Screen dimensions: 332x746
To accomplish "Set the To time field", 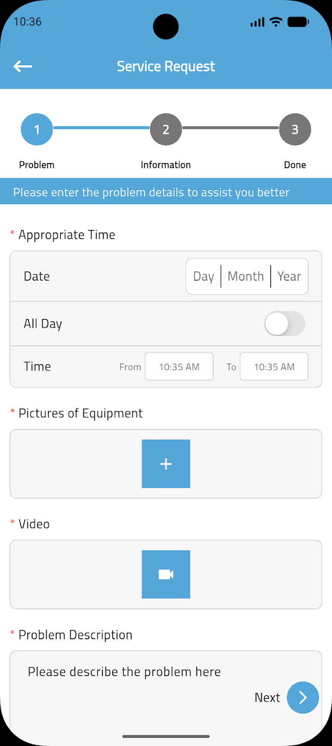I will 274,367.
